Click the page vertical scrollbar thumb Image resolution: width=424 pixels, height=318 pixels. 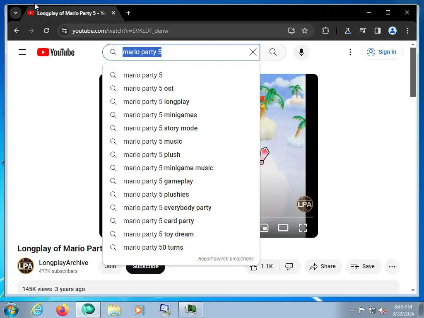pos(413,72)
